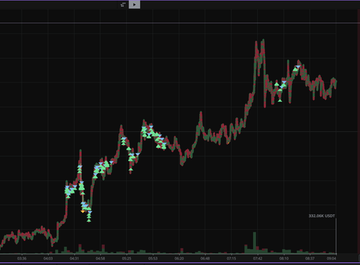Click the 05:25 time axis label
360x265 pixels.
(126, 259)
